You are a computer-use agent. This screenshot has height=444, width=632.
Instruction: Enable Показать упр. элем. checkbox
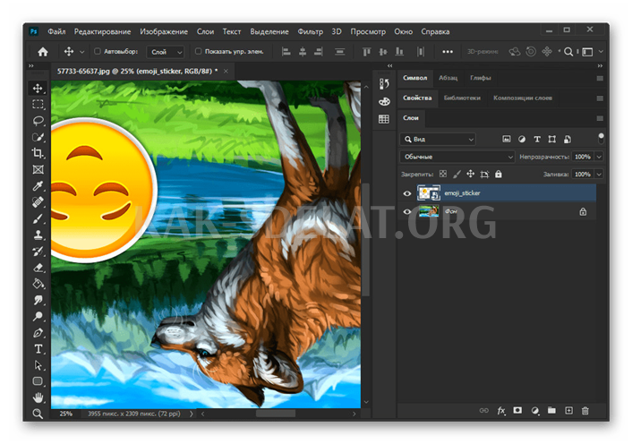[x=198, y=51]
